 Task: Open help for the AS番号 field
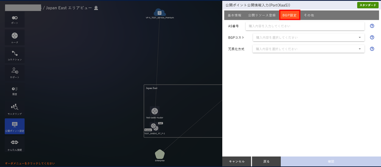click(x=372, y=26)
